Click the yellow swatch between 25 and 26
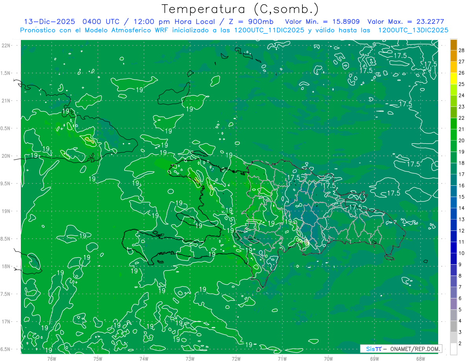The image size is (472, 364). [x=454, y=79]
